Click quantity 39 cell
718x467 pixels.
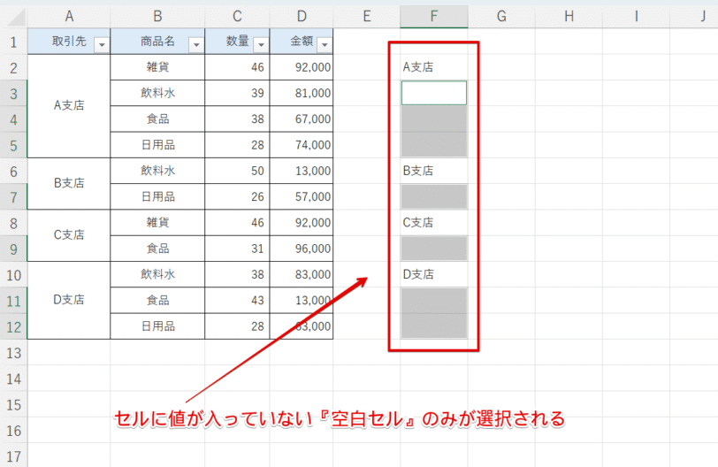pos(237,93)
